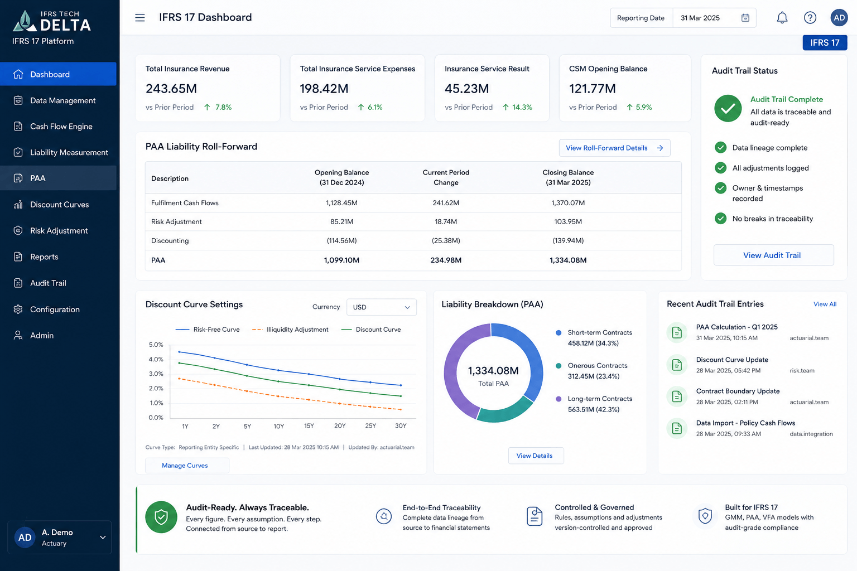This screenshot has height=571, width=857.
Task: Click the Illiquidity Adjustment legend entry
Action: coord(290,330)
